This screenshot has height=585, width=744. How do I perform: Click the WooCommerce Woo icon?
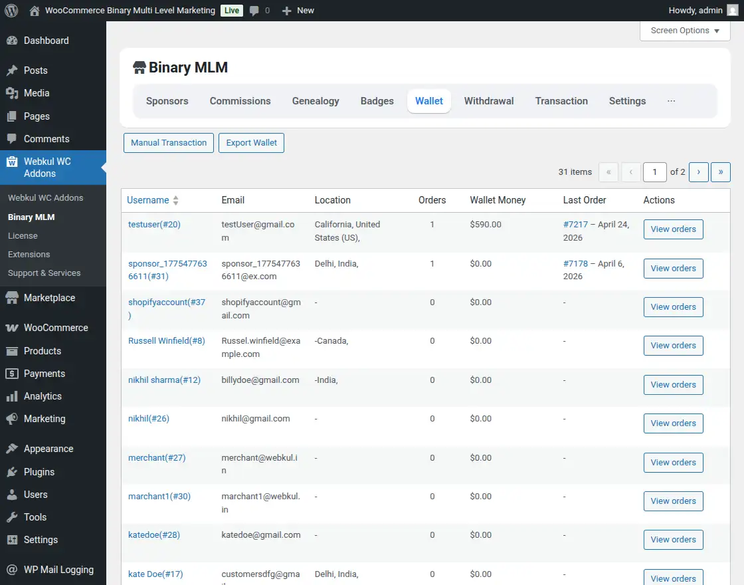click(x=12, y=328)
